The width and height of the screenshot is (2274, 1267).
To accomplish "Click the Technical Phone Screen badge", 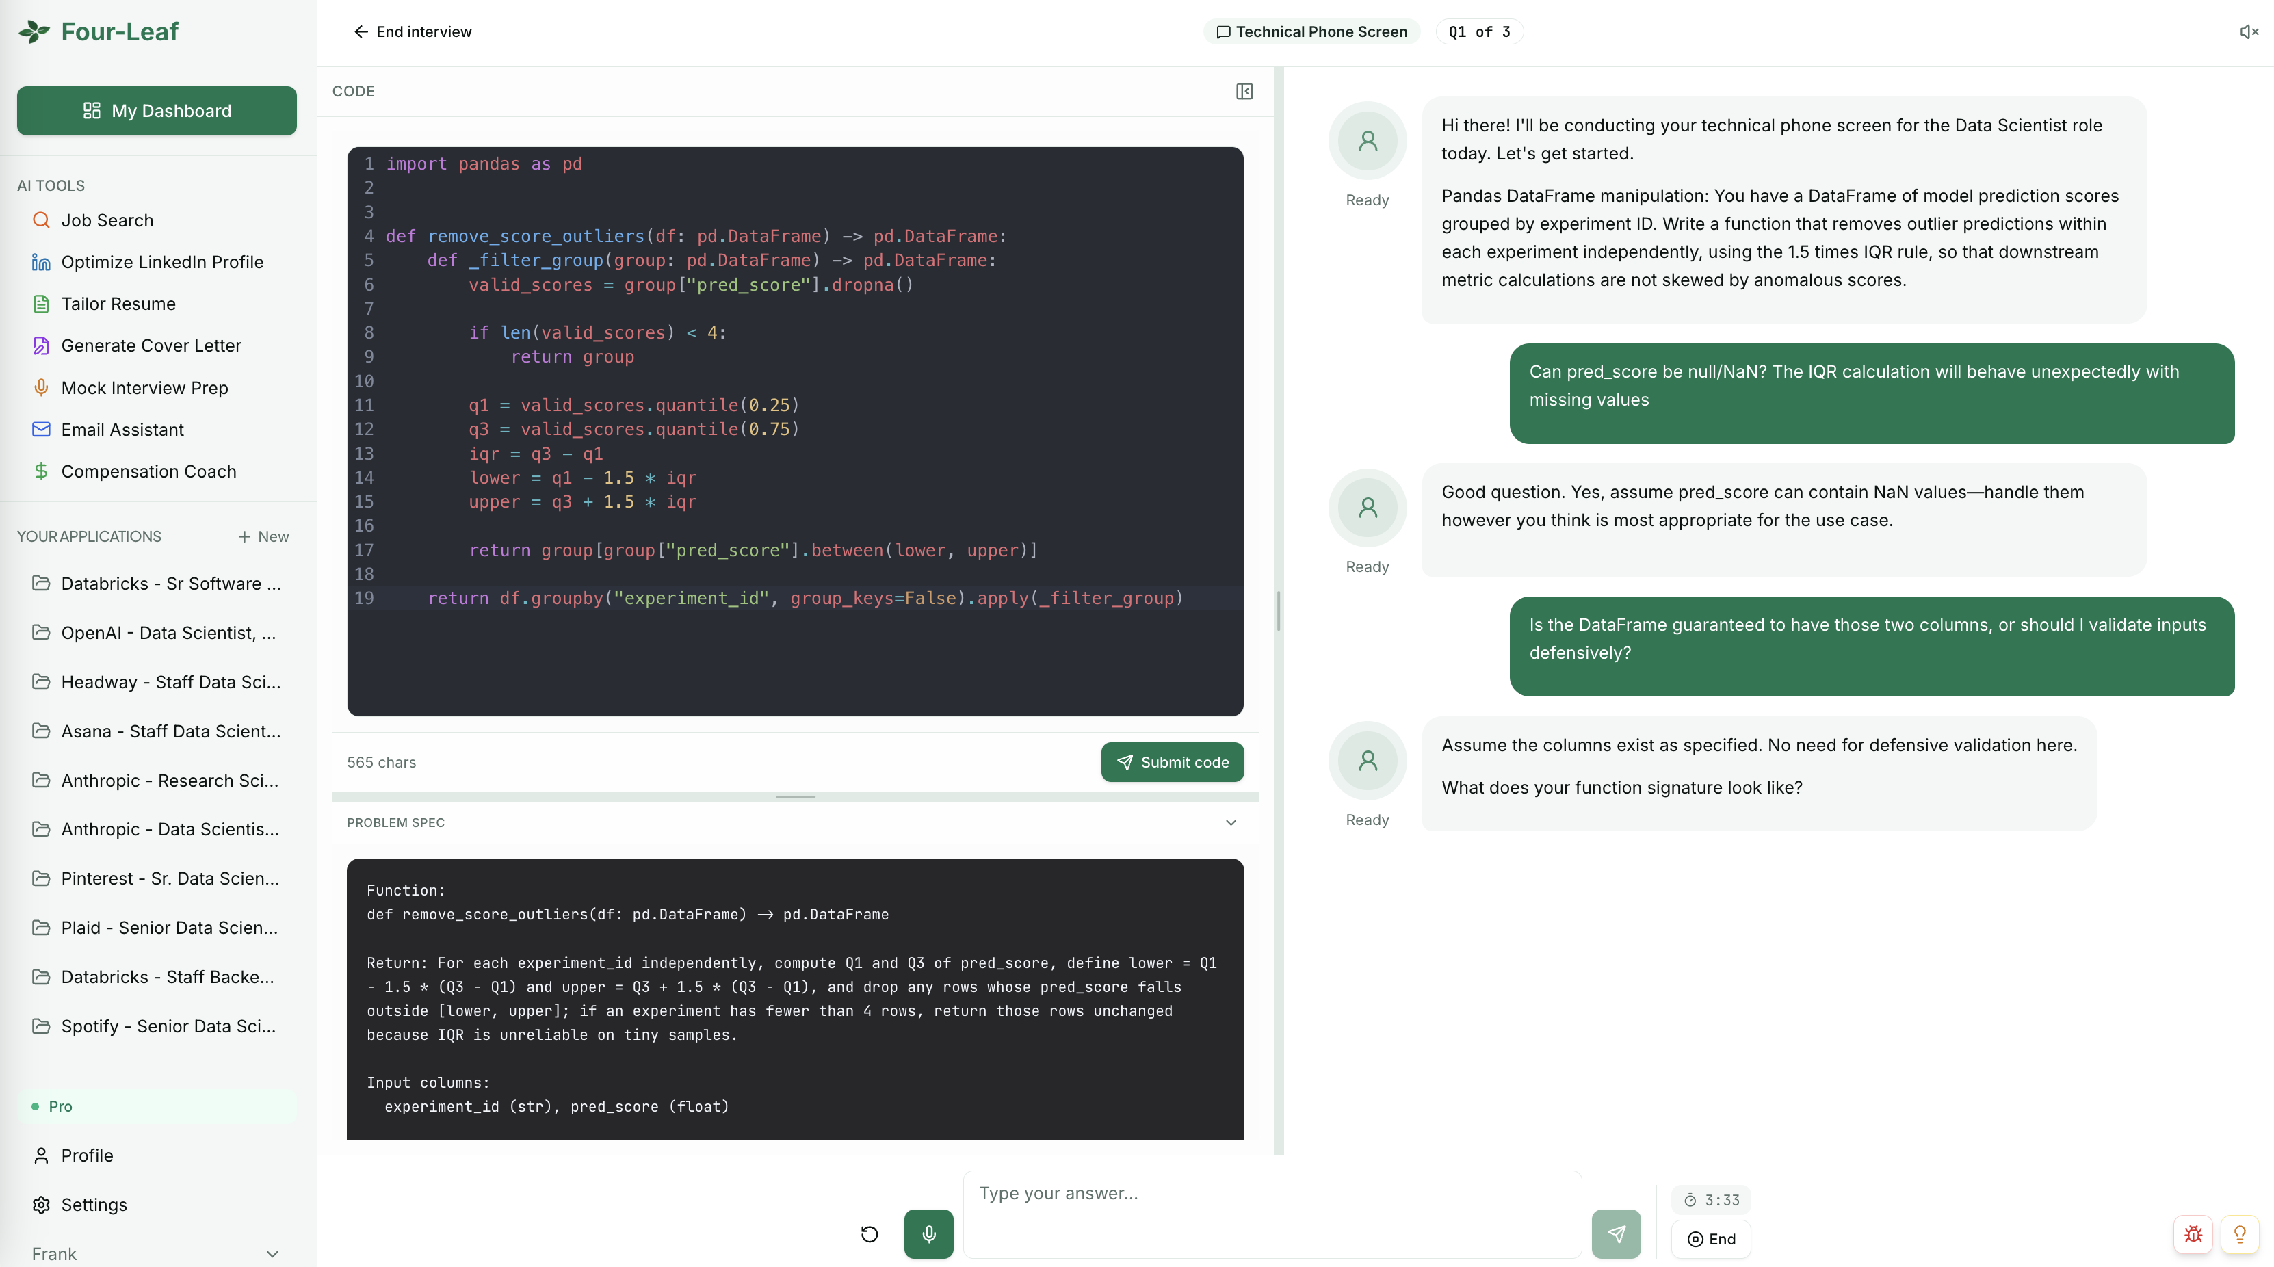I will click(x=1311, y=31).
